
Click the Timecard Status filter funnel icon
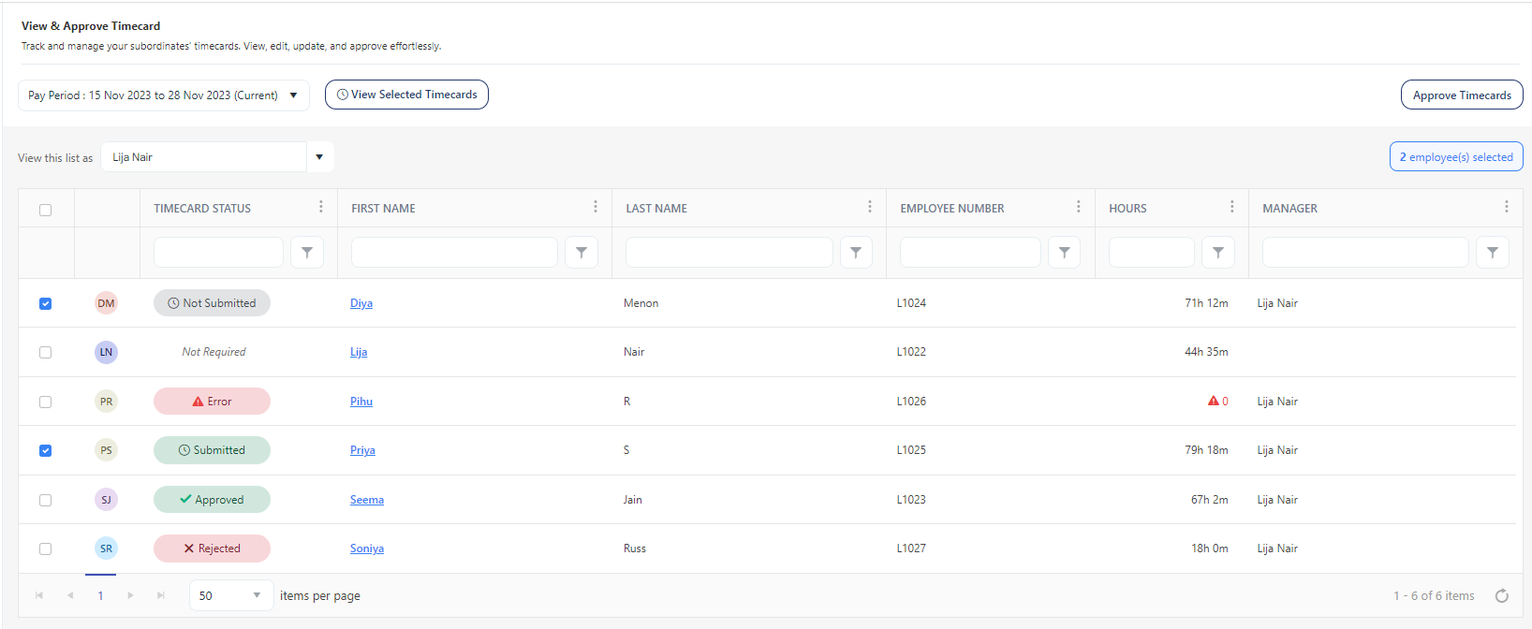coord(307,253)
